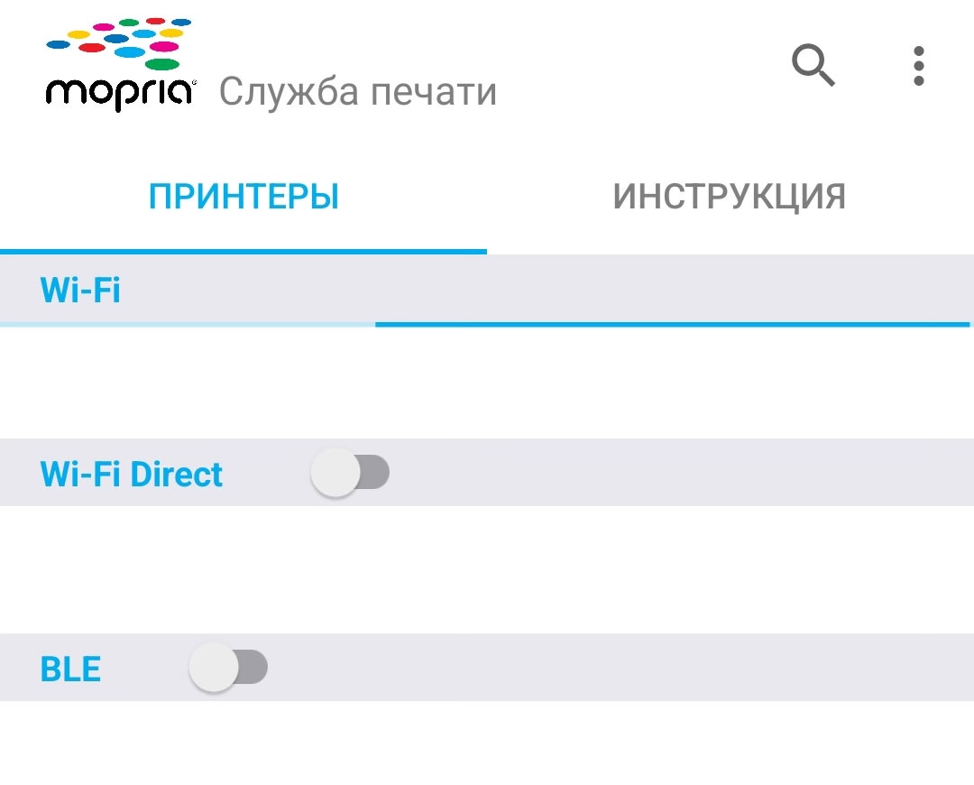Click the blue underline beneath ПРИНТЕРЫ
974x785 pixels.
(x=243, y=251)
